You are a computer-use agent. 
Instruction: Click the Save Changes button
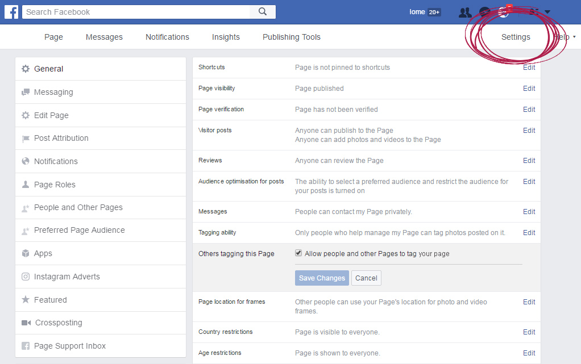(x=322, y=278)
